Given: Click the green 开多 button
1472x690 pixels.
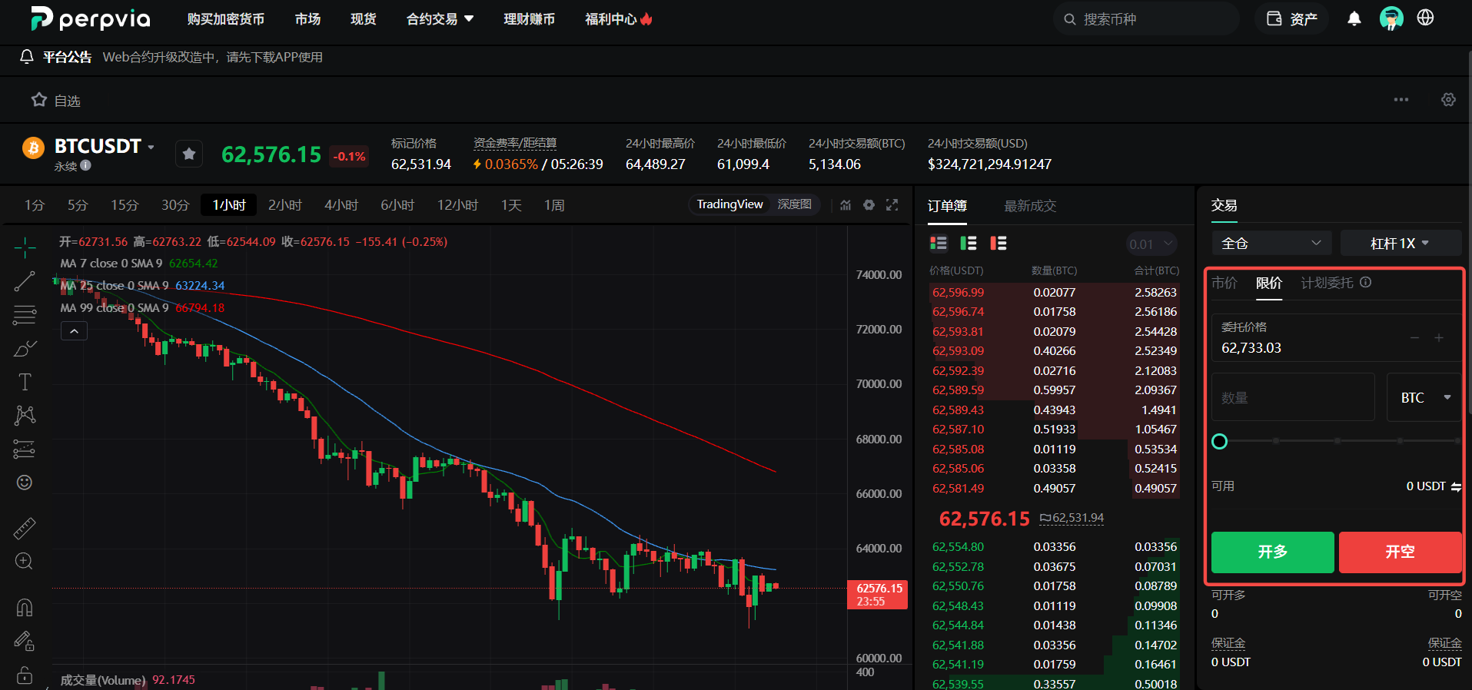Looking at the screenshot, I should 1272,552.
